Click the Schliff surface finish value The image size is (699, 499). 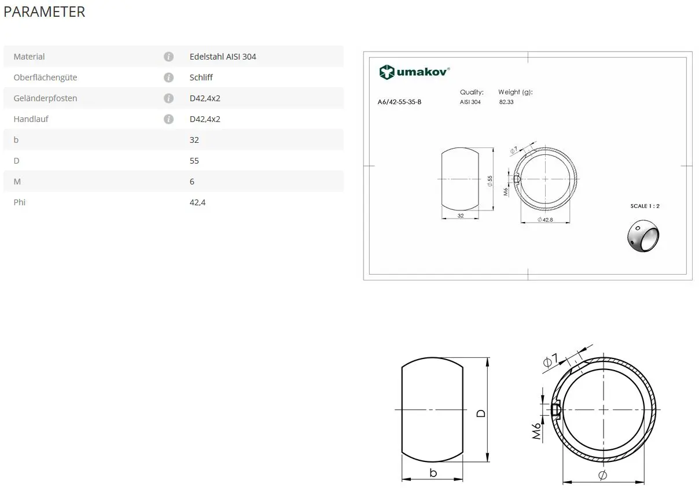tap(201, 77)
